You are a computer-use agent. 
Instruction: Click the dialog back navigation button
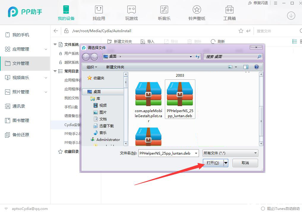(86, 57)
